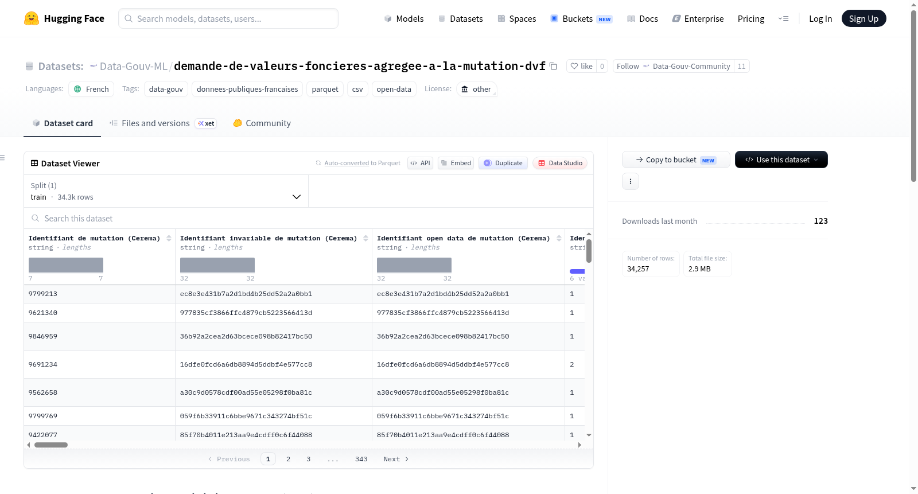Click Log In link

[x=820, y=18]
